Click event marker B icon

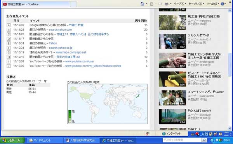[x=9, y=30]
